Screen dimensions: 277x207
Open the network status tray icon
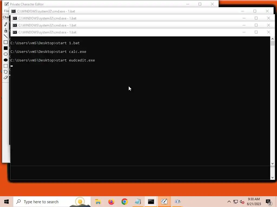coord(236,202)
